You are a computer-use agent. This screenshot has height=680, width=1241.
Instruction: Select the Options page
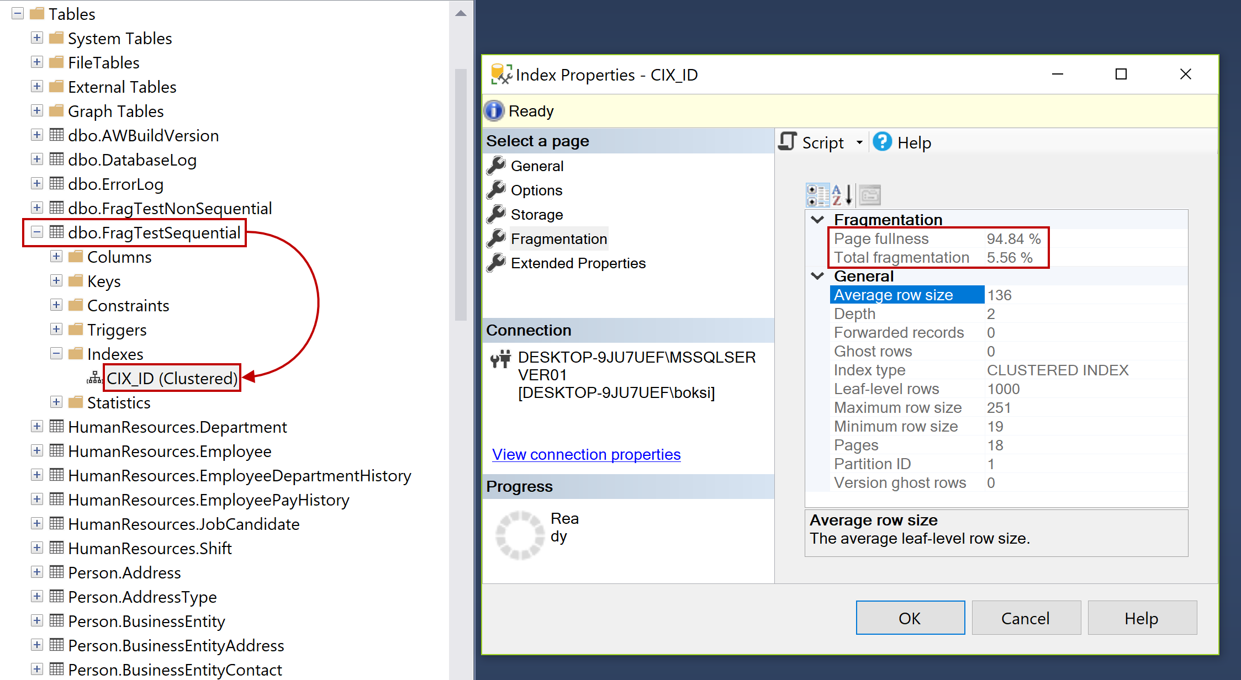coord(536,190)
